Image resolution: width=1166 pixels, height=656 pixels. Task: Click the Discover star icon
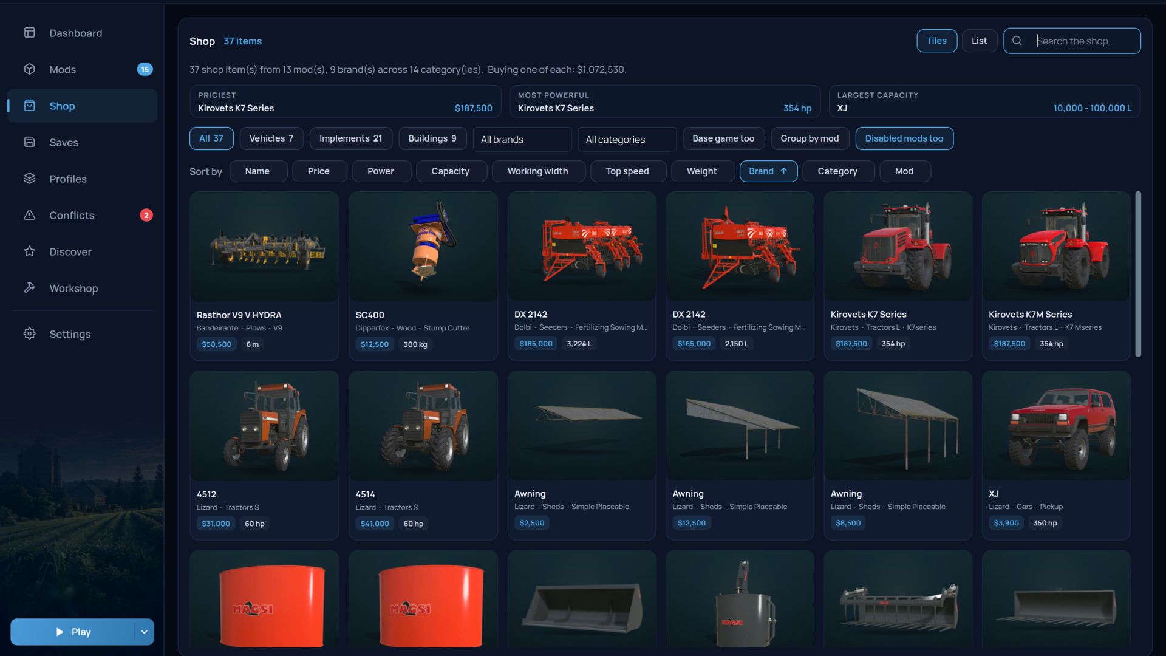29,251
